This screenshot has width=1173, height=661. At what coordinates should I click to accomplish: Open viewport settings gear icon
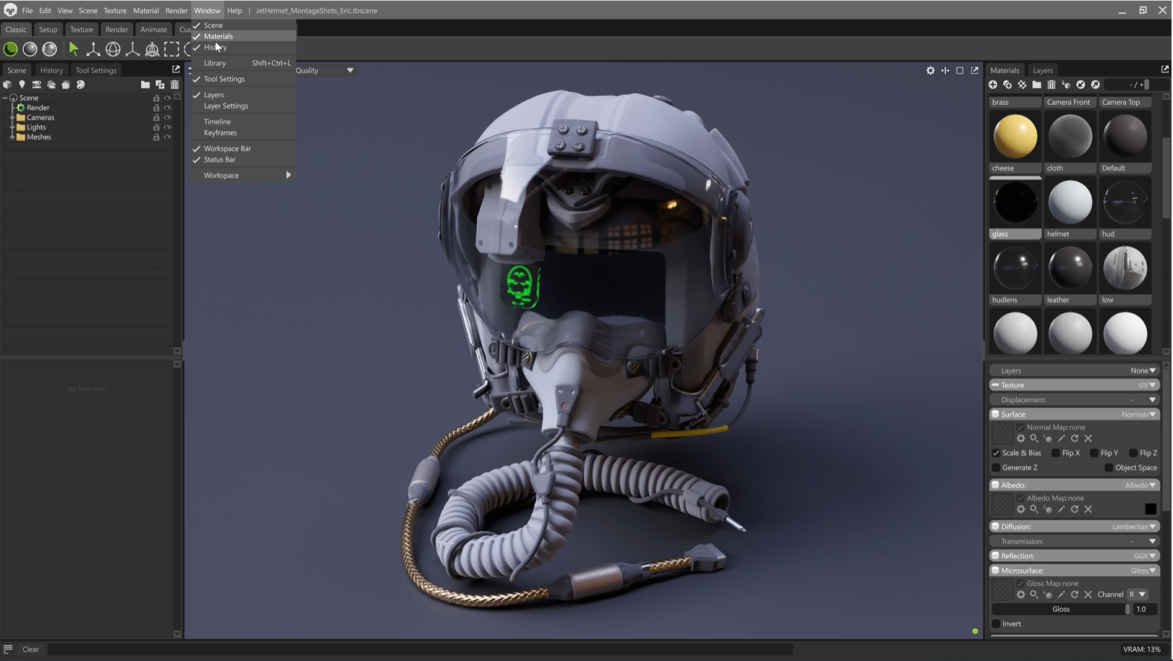[x=930, y=70]
